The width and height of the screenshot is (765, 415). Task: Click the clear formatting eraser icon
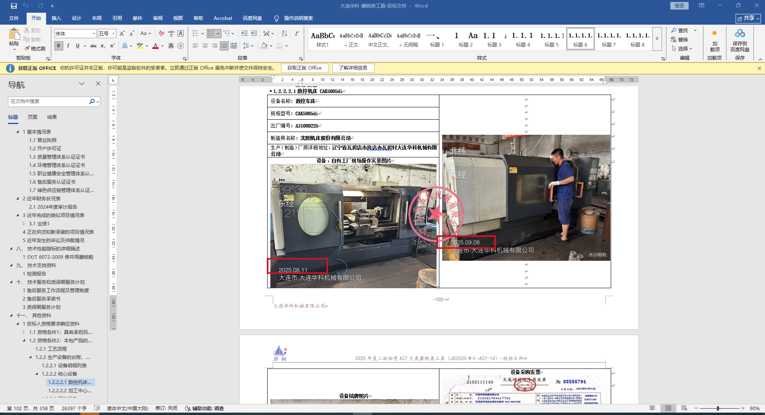pos(161,33)
